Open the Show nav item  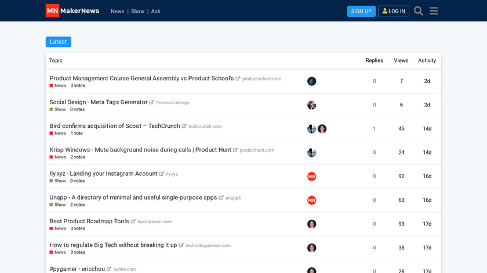click(x=138, y=11)
